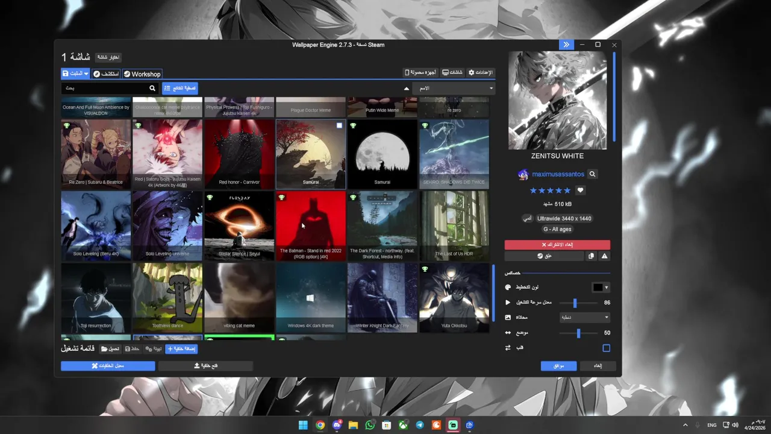Viewport: 771px width, 434px height.
Task: Select the Stellar Silence wallpaper
Action: pos(239,226)
